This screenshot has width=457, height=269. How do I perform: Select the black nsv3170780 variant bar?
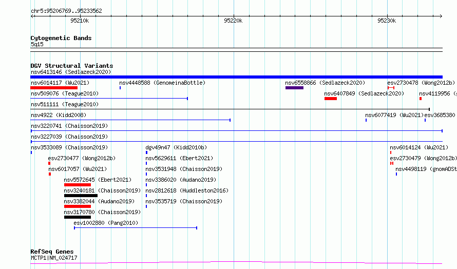click(78, 217)
